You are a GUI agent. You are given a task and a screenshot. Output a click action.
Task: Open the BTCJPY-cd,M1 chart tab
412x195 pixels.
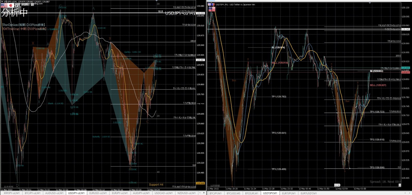pyautogui.click(x=32, y=193)
